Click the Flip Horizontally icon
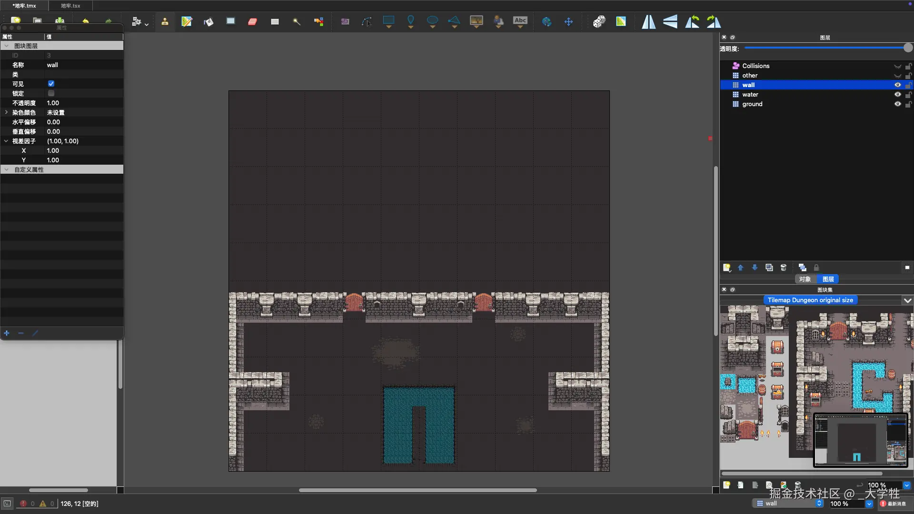914x514 pixels. coord(648,21)
